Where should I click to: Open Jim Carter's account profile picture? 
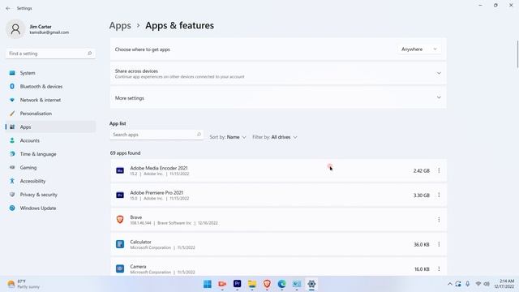(x=15, y=29)
